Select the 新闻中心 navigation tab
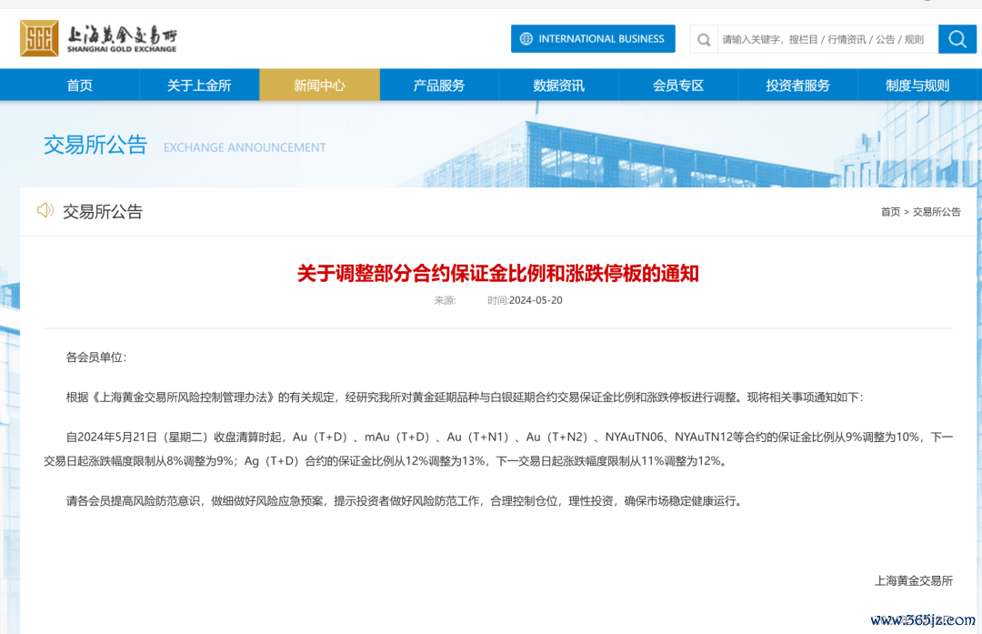This screenshot has width=982, height=634. [x=319, y=86]
